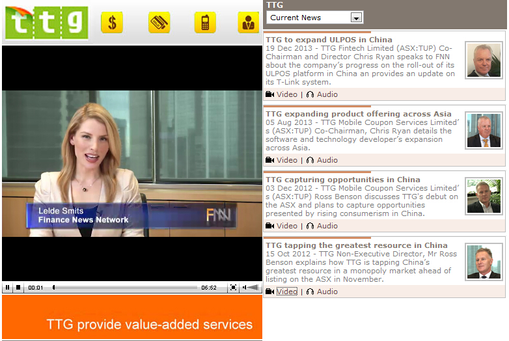Click the thumbnail for 19 Dec 2013 story

[x=484, y=61]
